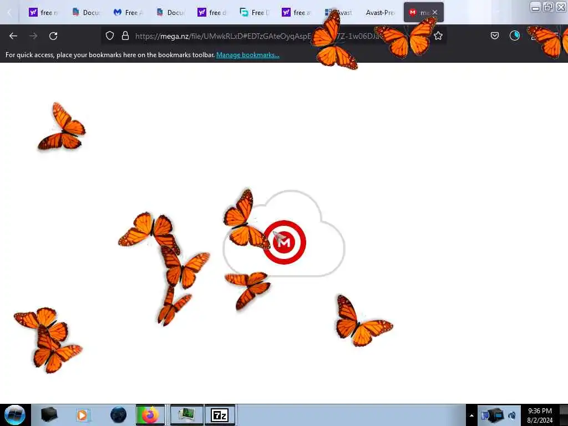Screen dimensions: 568x426
Task: Click the blue circular extension icon in toolbar
Action: click(514, 35)
